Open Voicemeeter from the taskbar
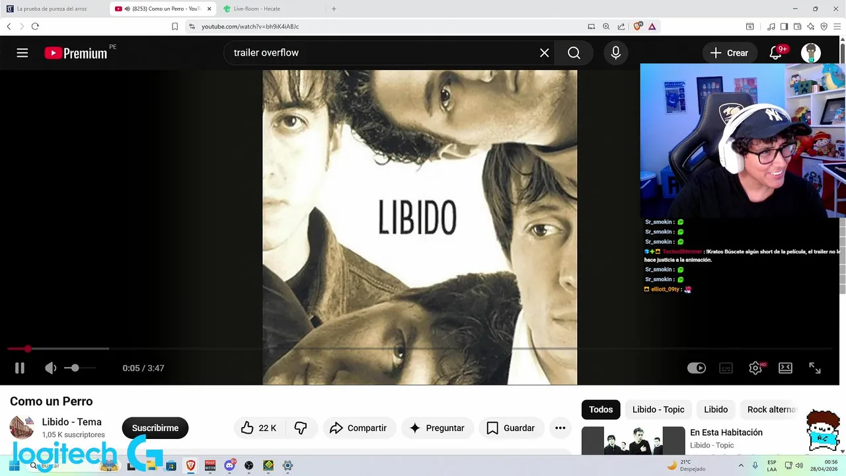The height and width of the screenshot is (476, 846). coord(210,465)
